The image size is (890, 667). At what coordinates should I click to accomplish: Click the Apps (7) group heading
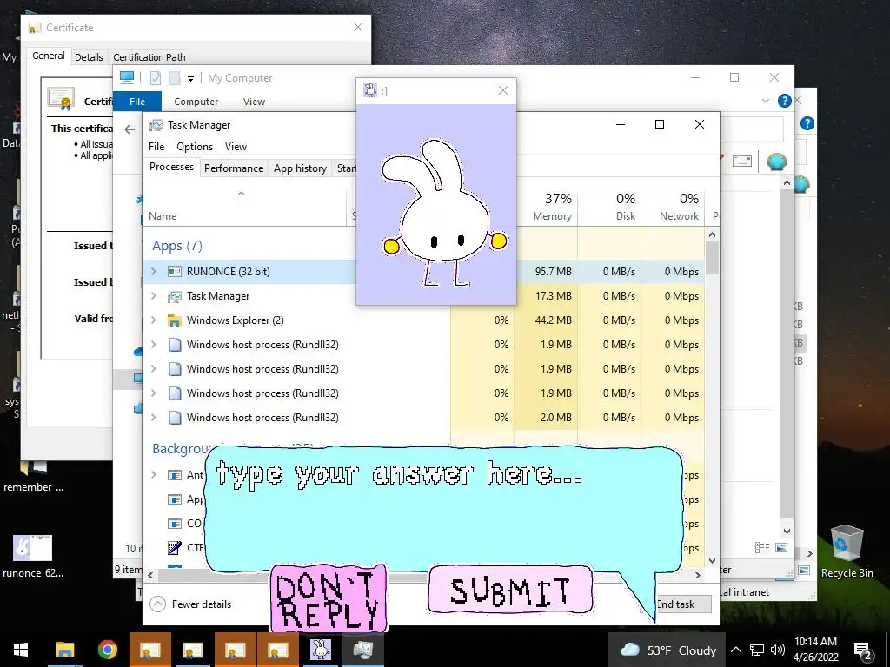coord(177,246)
